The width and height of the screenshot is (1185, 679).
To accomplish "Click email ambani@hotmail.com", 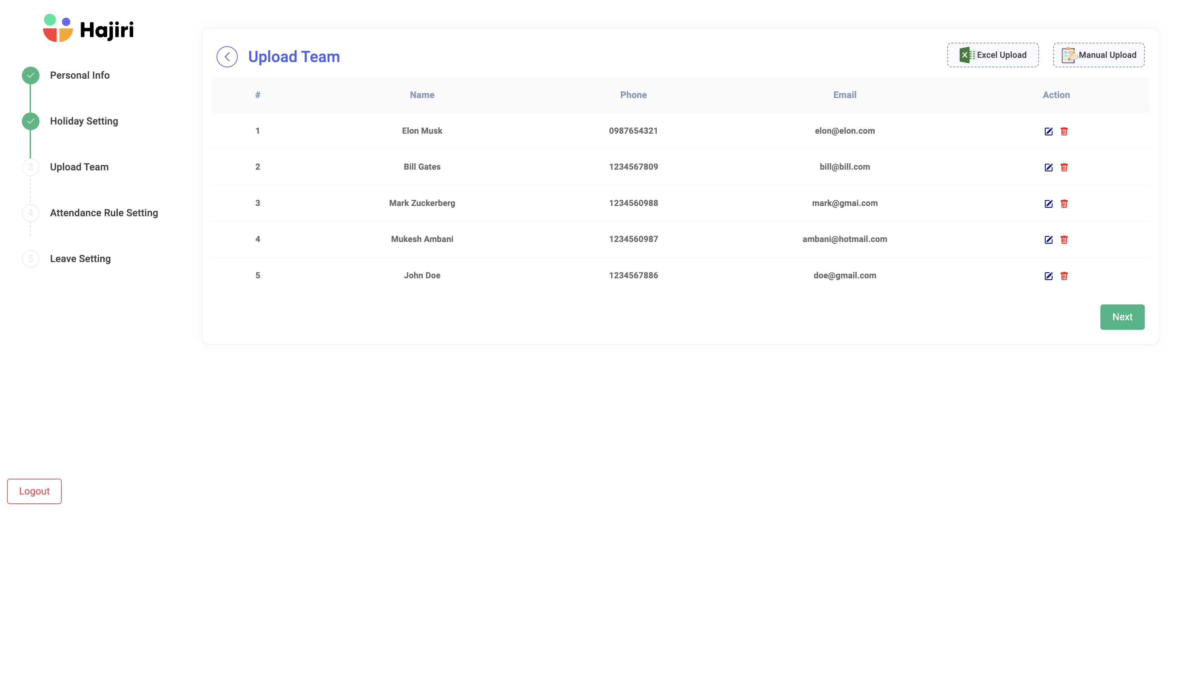I will 845,239.
